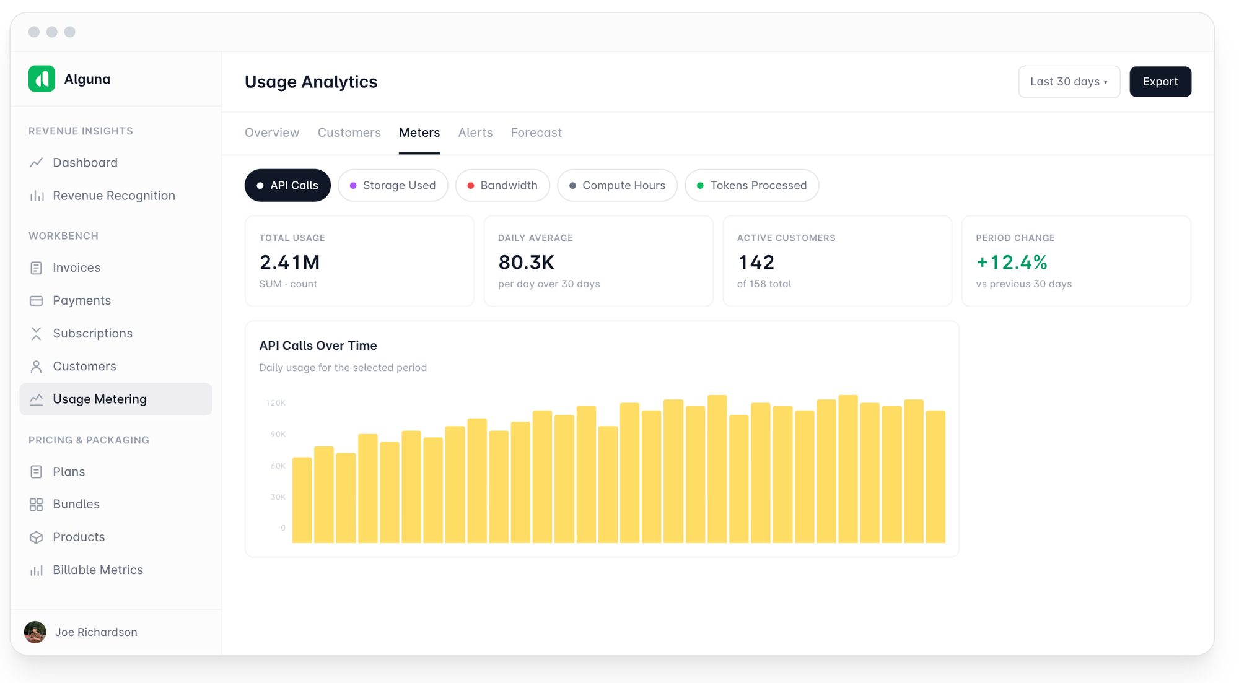1239x683 pixels.
Task: Click the Plans document icon
Action: 36,472
